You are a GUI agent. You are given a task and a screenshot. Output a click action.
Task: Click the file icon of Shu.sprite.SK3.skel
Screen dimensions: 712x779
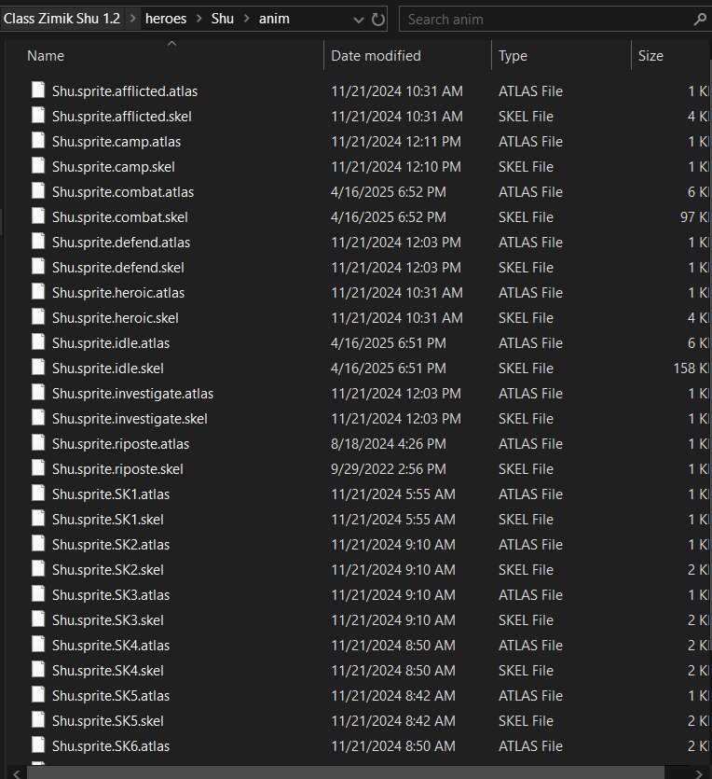click(38, 619)
